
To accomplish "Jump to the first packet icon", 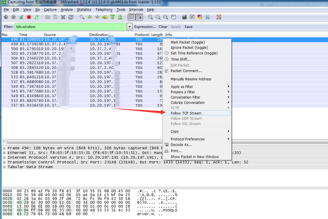I will point(113,17).
